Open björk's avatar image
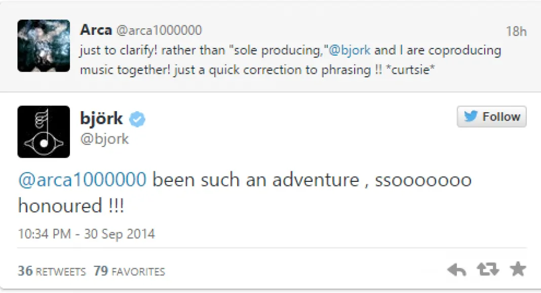 point(44,131)
